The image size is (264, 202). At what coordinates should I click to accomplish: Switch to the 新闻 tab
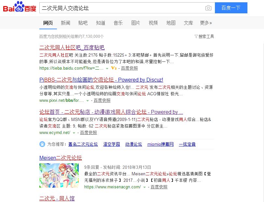pos(65,23)
